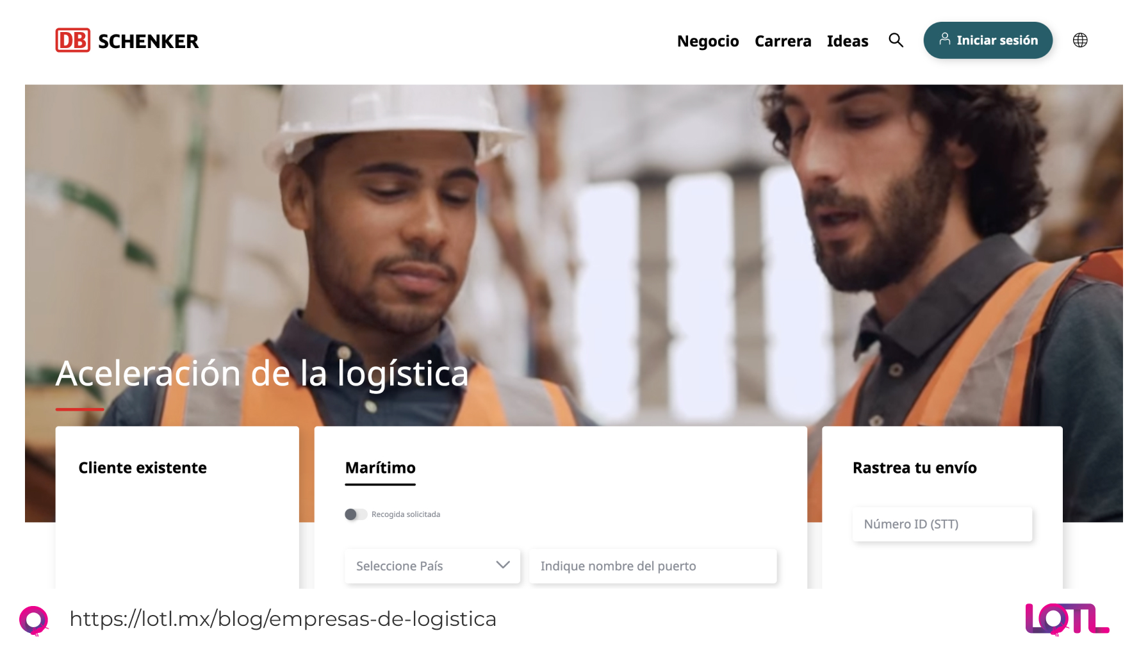Viewport: 1148px width, 656px height.
Task: Open the Negocio menu
Action: coord(708,41)
